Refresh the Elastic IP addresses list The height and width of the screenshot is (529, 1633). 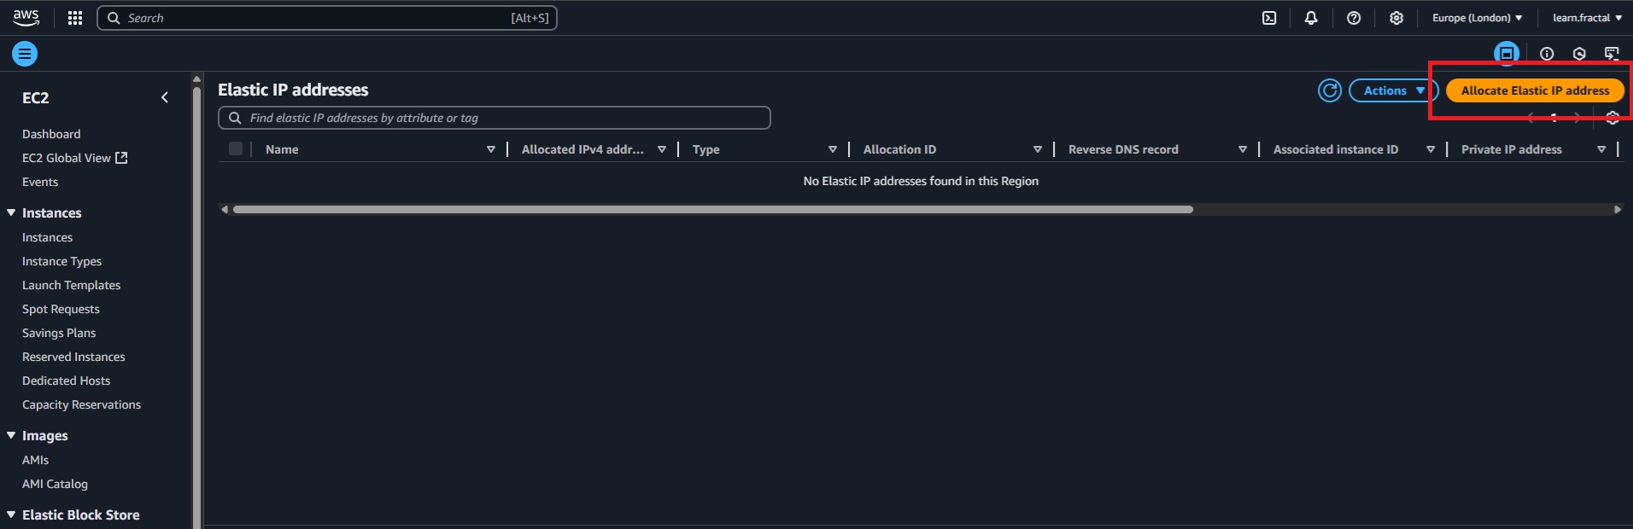coord(1330,90)
